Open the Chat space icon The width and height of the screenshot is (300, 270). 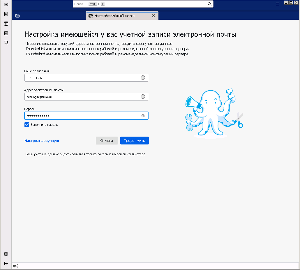(x=6, y=43)
